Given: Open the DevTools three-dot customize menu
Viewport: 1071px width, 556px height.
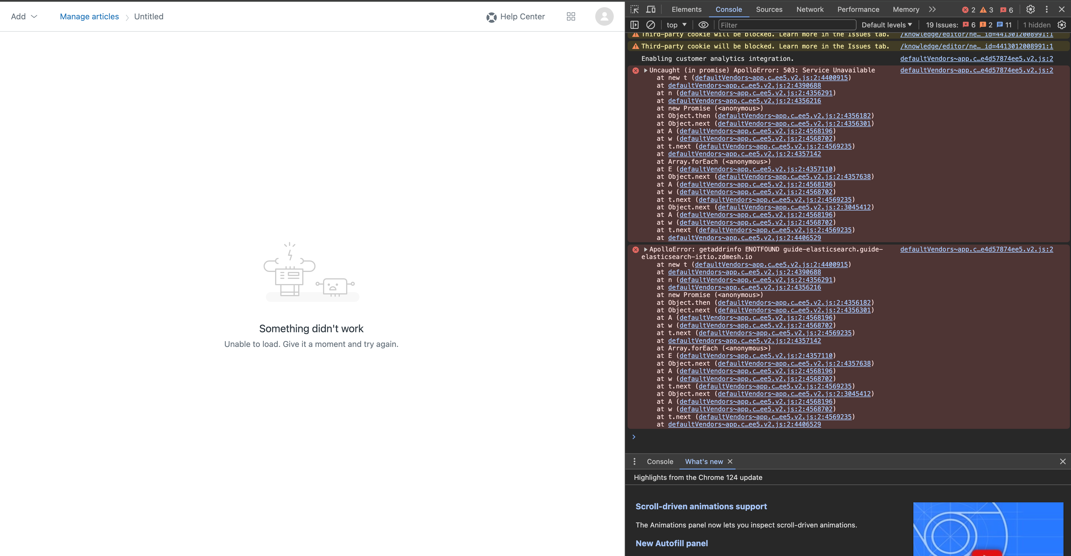Looking at the screenshot, I should point(1047,9).
